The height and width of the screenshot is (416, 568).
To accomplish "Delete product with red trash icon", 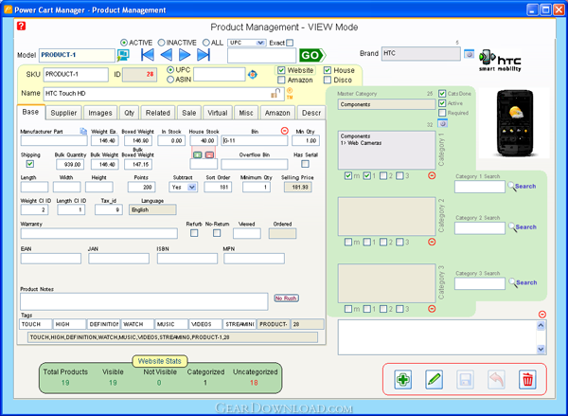I will [527, 380].
